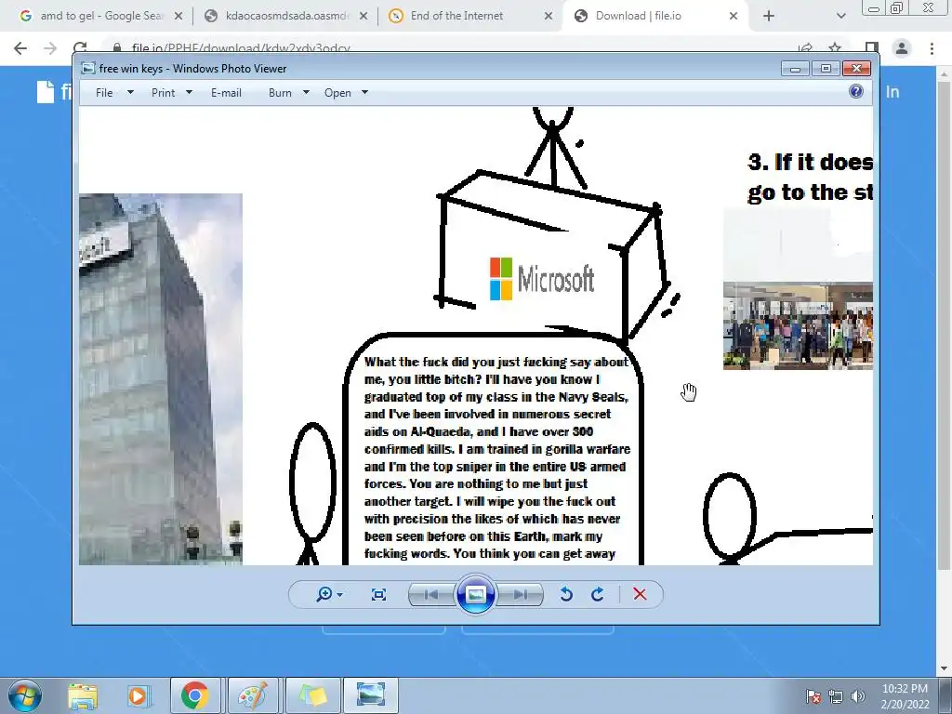Image resolution: width=952 pixels, height=714 pixels.
Task: Open Paint from the taskbar
Action: click(253, 695)
